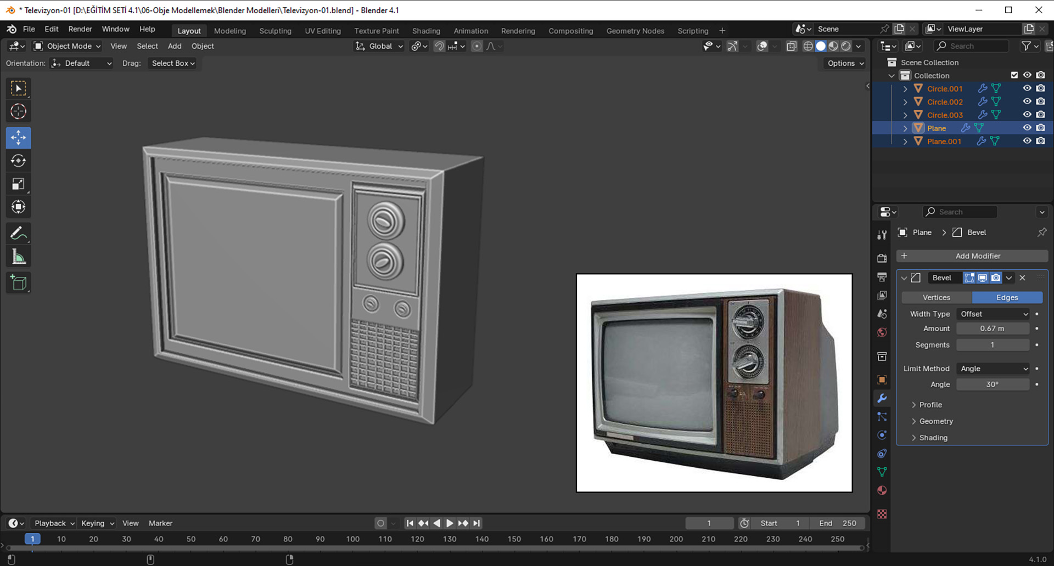This screenshot has width=1054, height=566.
Task: Hide Circle.002 in the viewport
Action: click(1027, 101)
